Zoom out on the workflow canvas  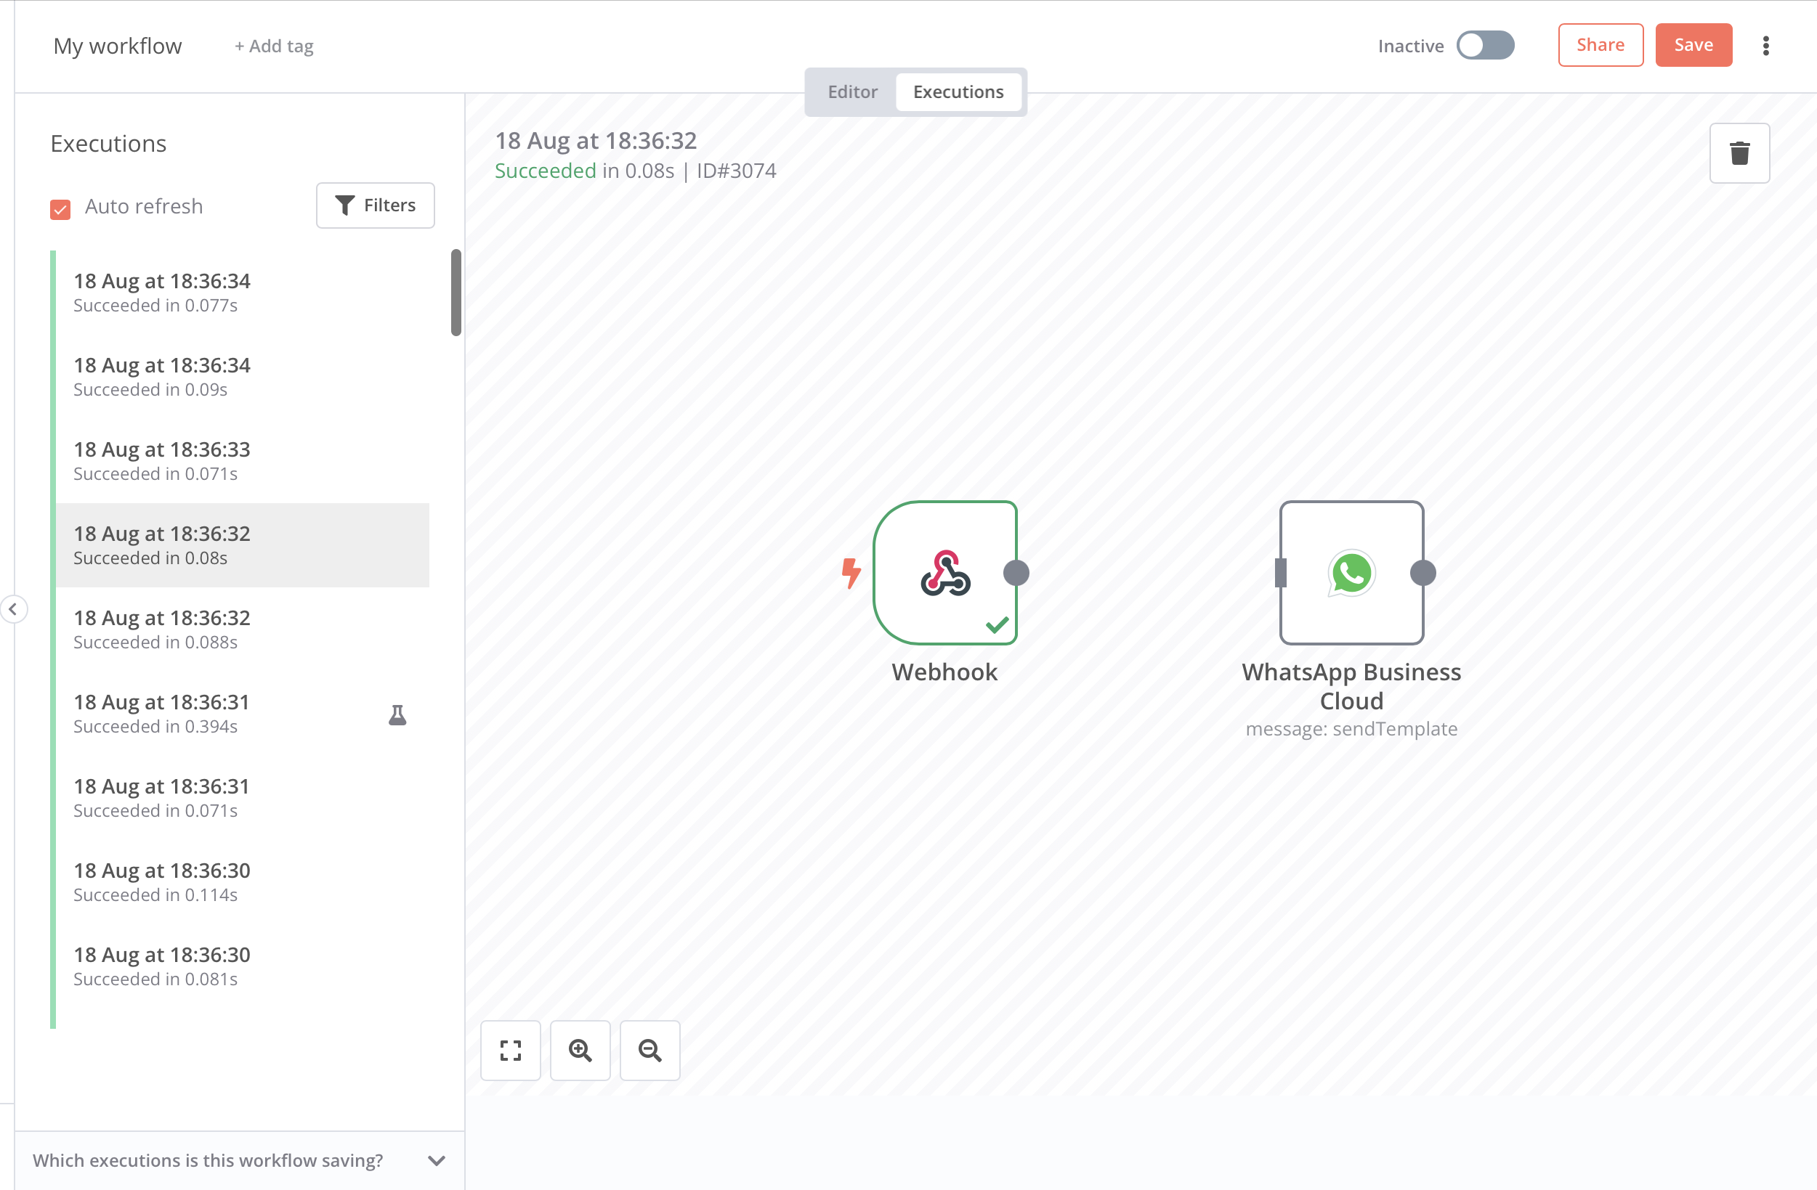coord(649,1051)
